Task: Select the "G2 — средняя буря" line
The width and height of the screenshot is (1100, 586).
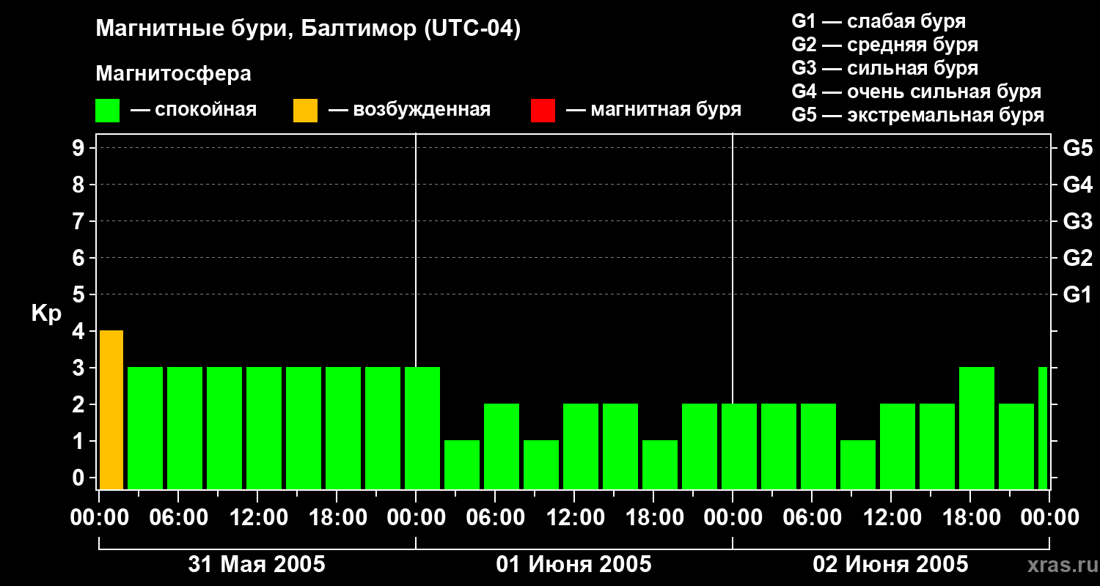Action: (x=885, y=45)
